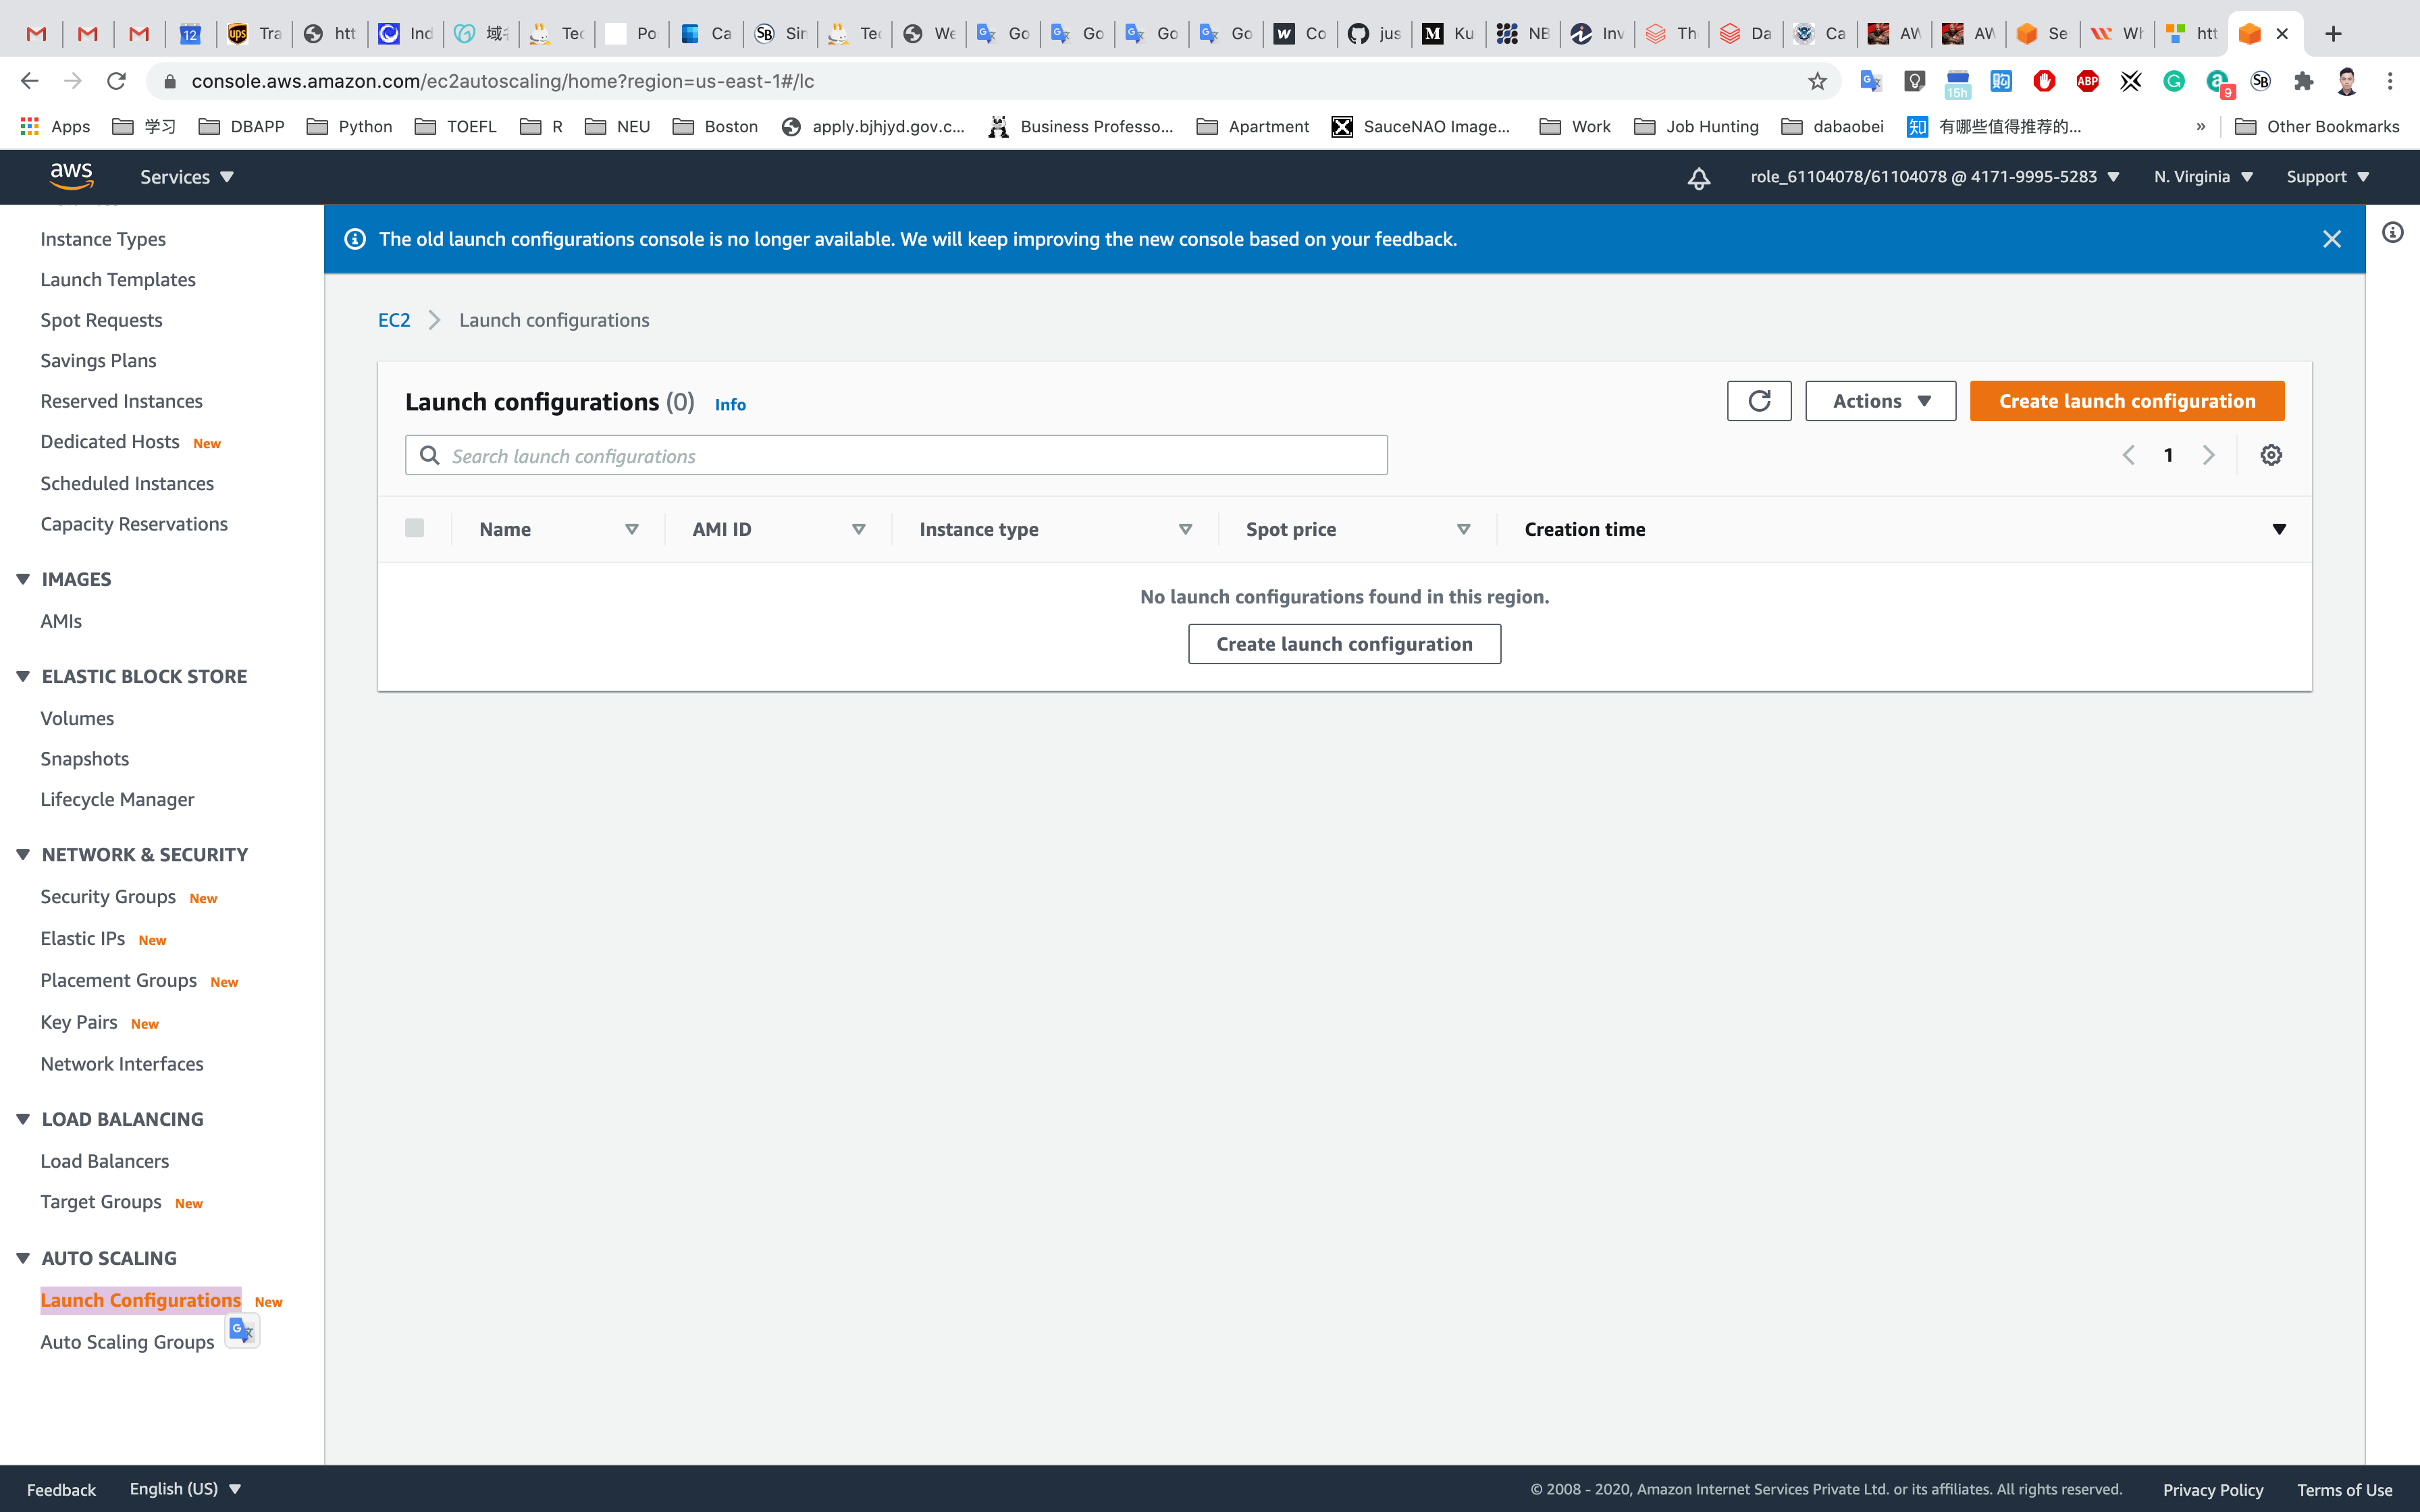Open the Services menu
Viewport: 2420px width, 1512px height.
(186, 177)
